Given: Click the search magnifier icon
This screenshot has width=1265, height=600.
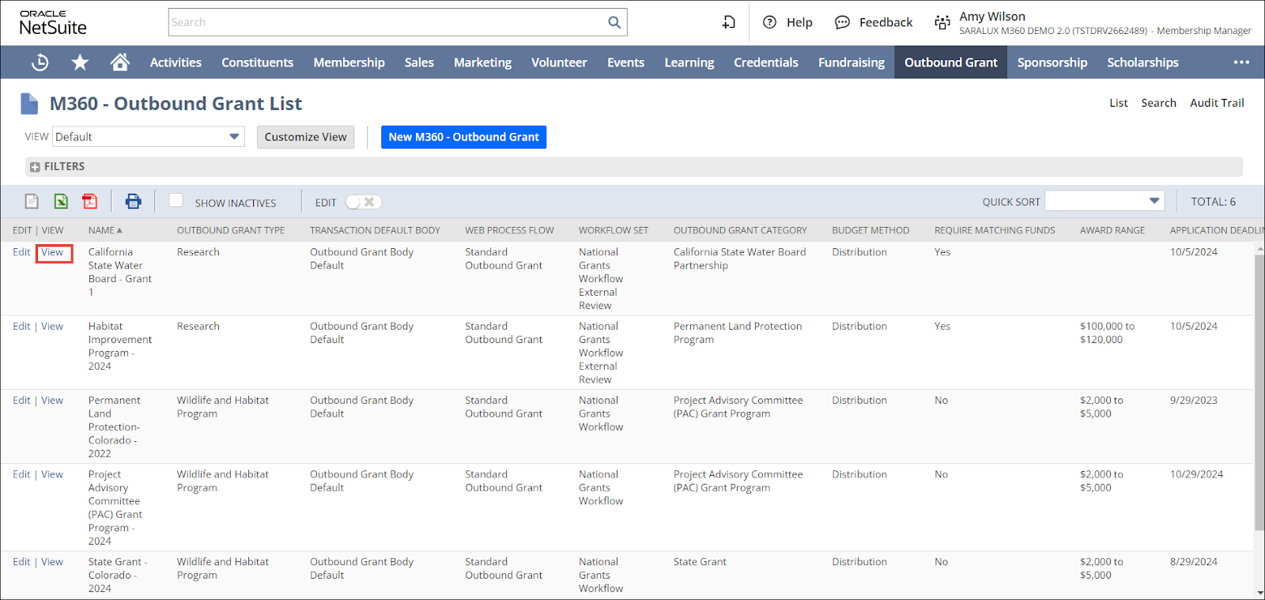Looking at the screenshot, I should coord(614,22).
